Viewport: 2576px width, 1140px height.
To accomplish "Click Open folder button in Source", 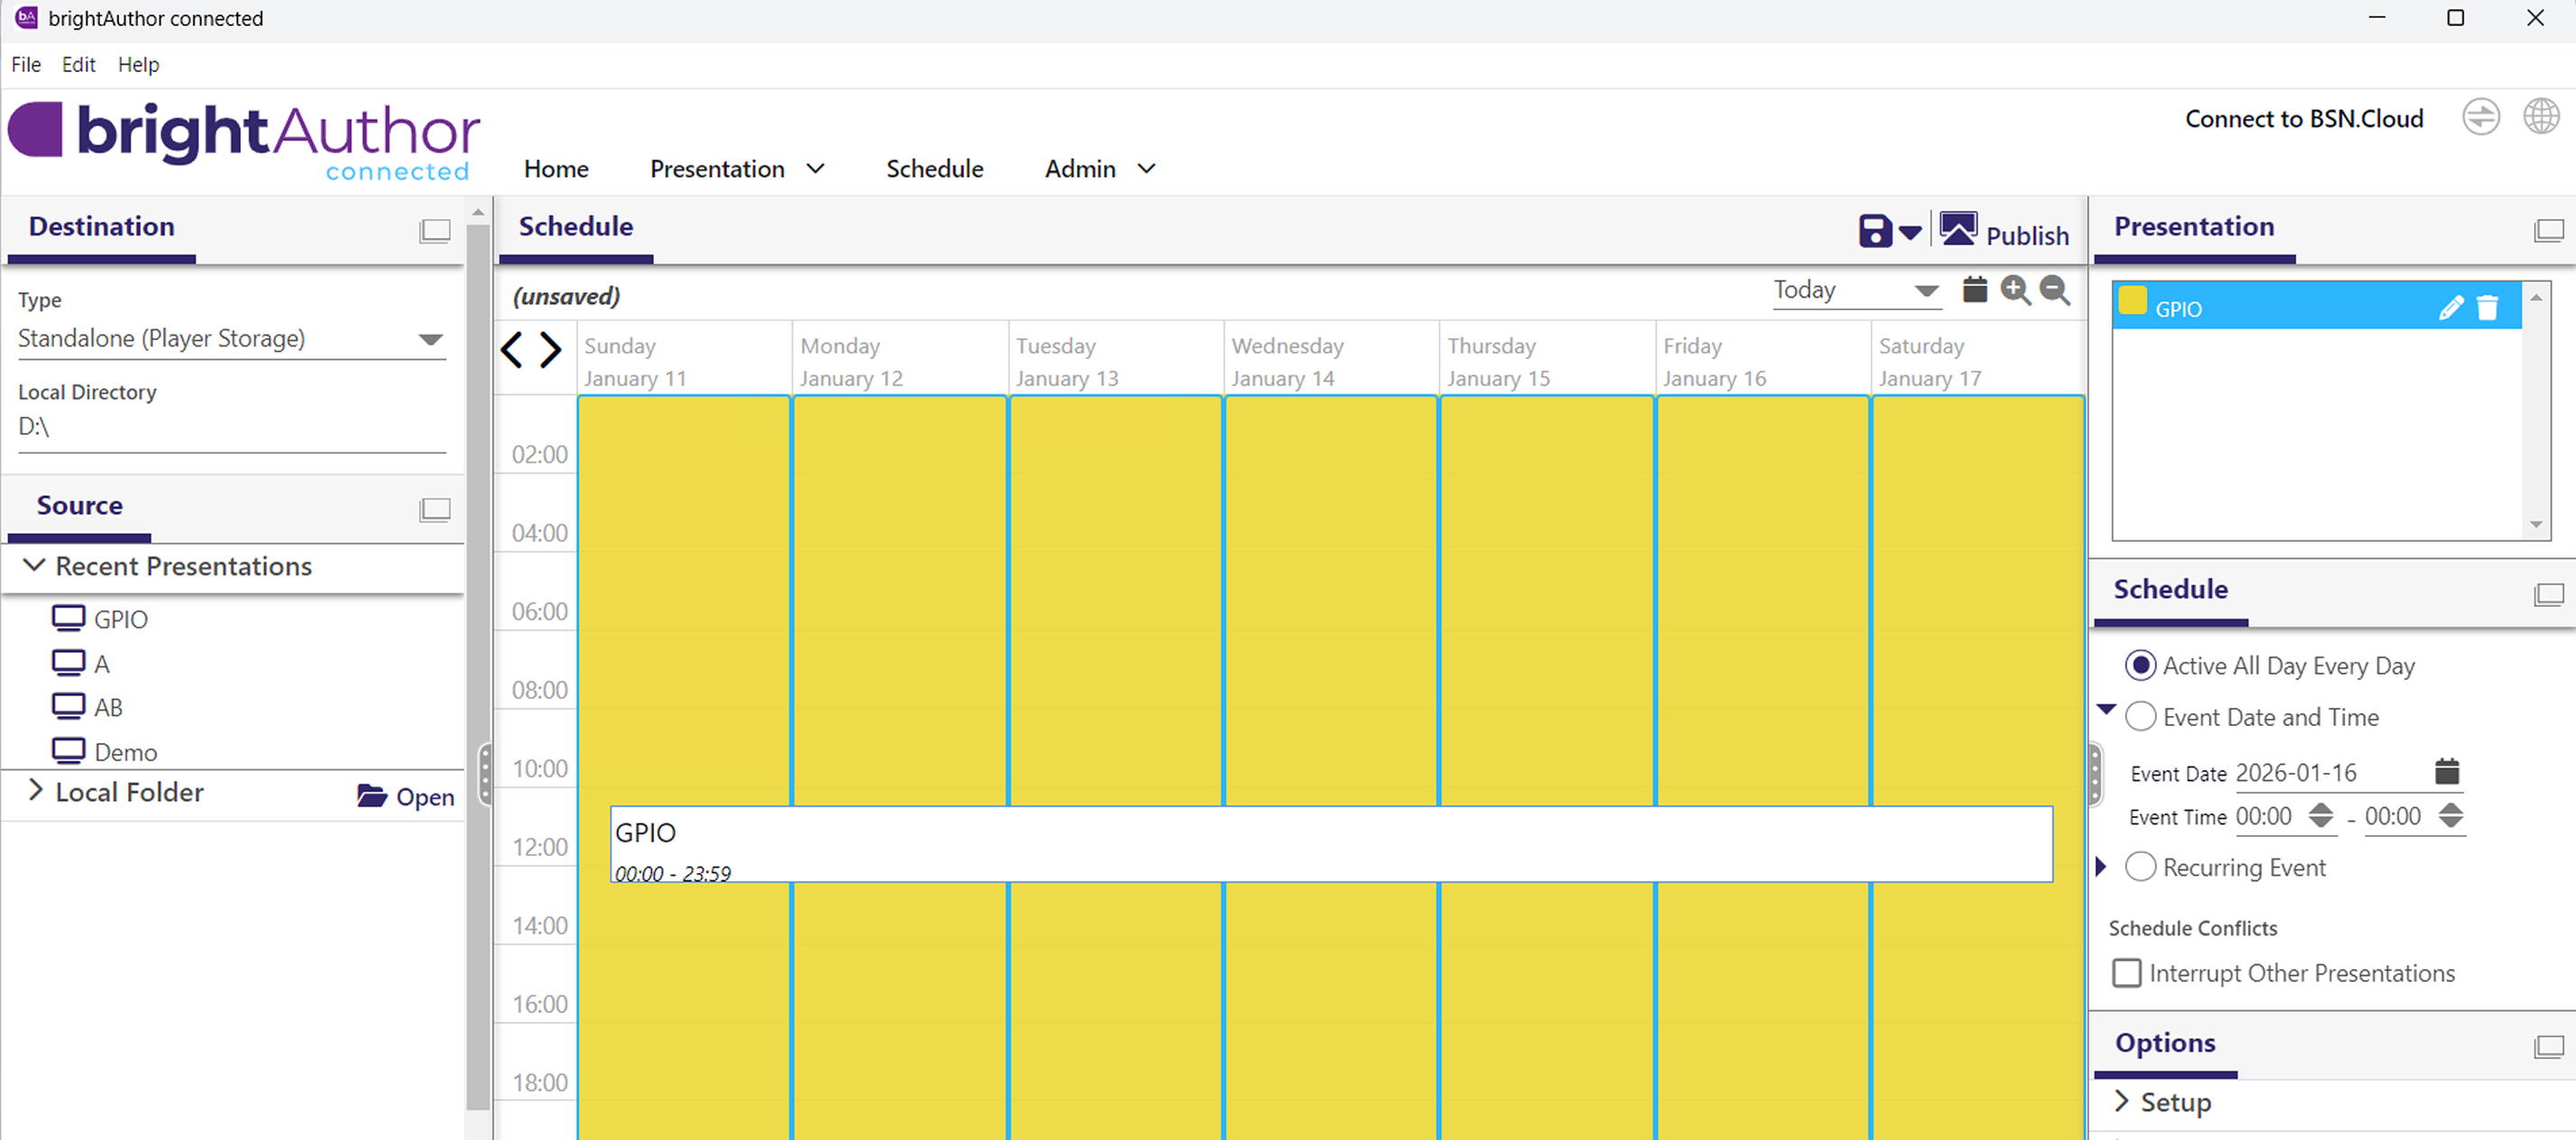I will (405, 796).
